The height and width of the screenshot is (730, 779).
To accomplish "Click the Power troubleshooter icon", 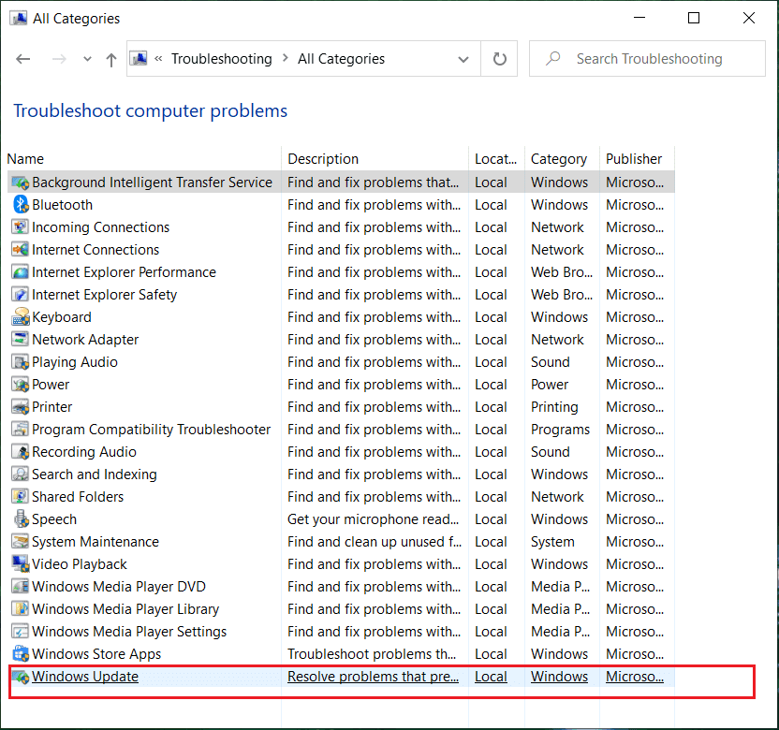I will tap(21, 384).
